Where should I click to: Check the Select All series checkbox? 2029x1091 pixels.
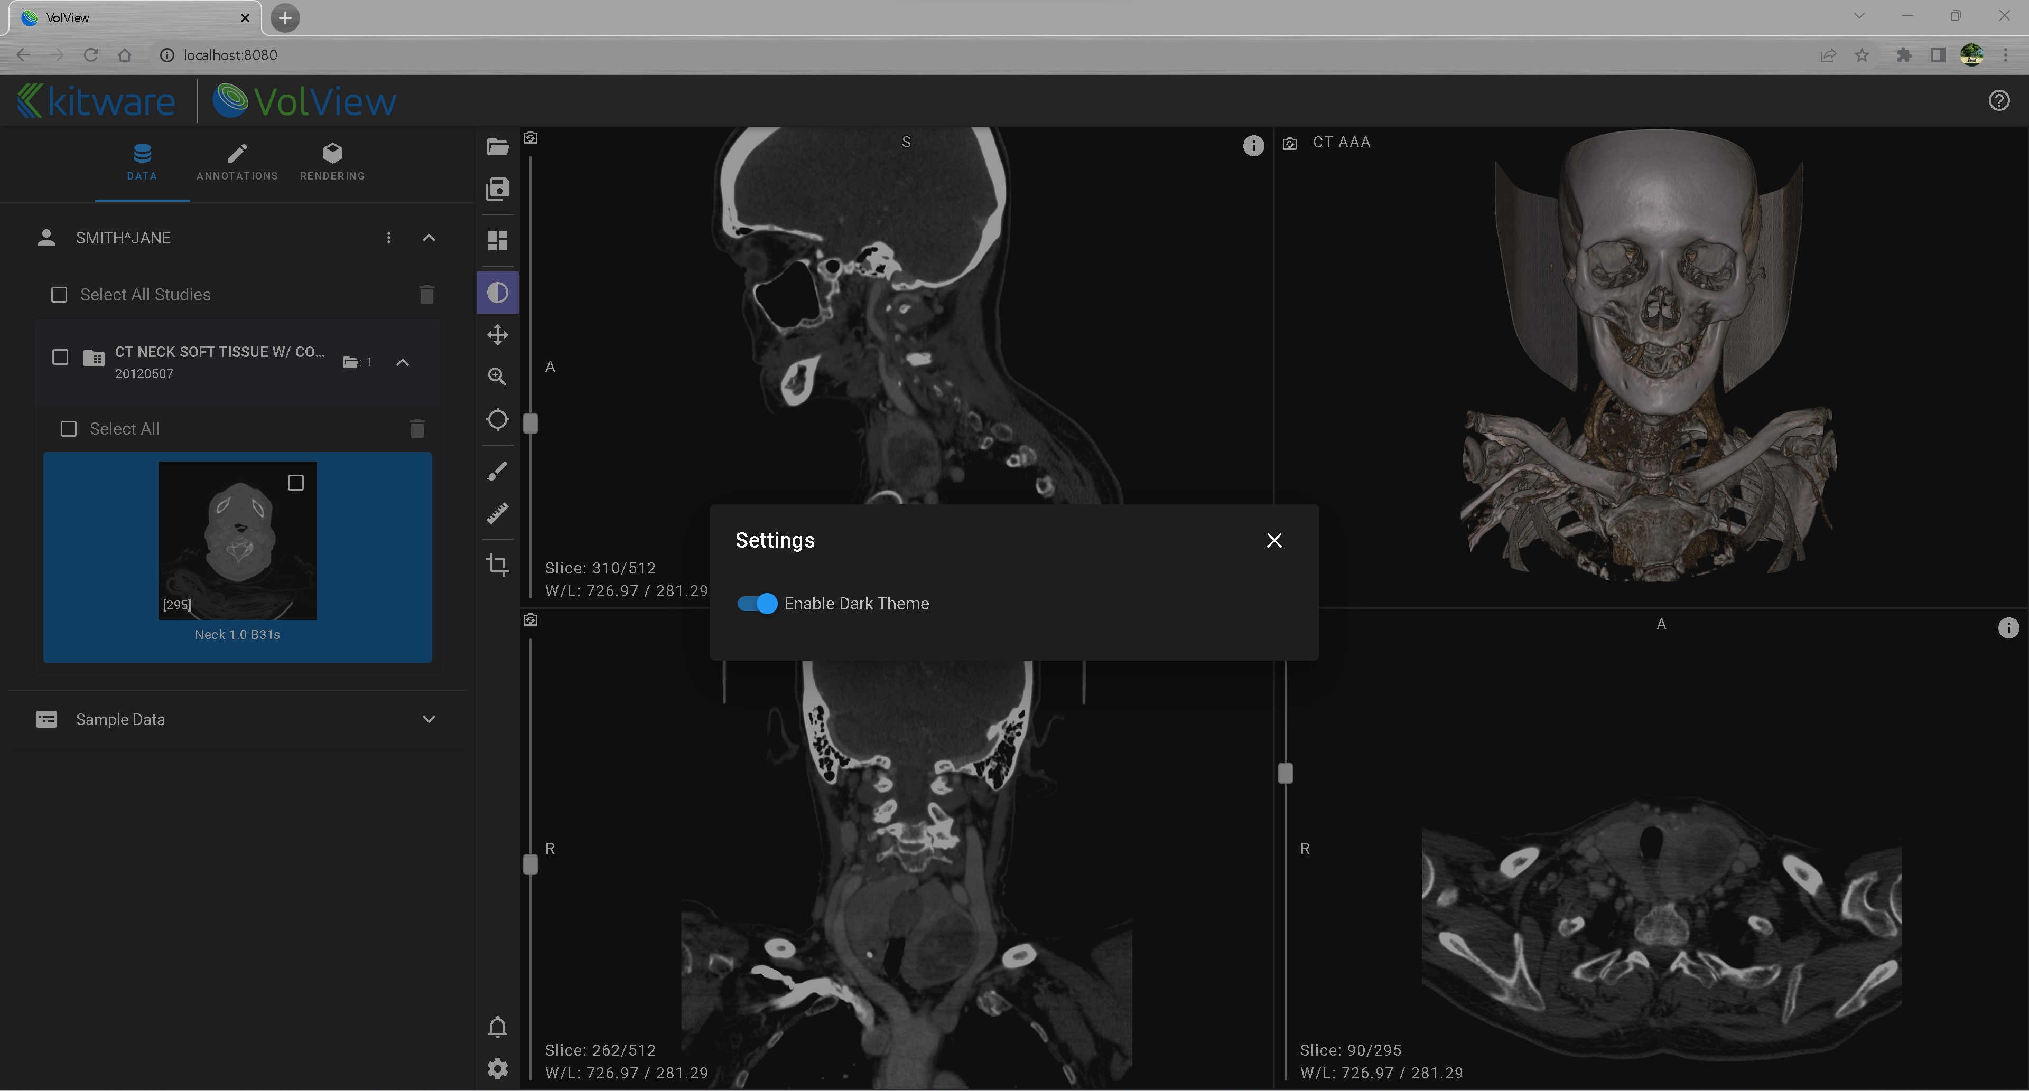tap(69, 428)
